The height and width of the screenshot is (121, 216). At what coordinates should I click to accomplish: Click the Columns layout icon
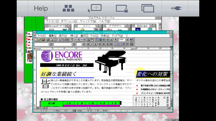pyautogui.click(x=104, y=40)
